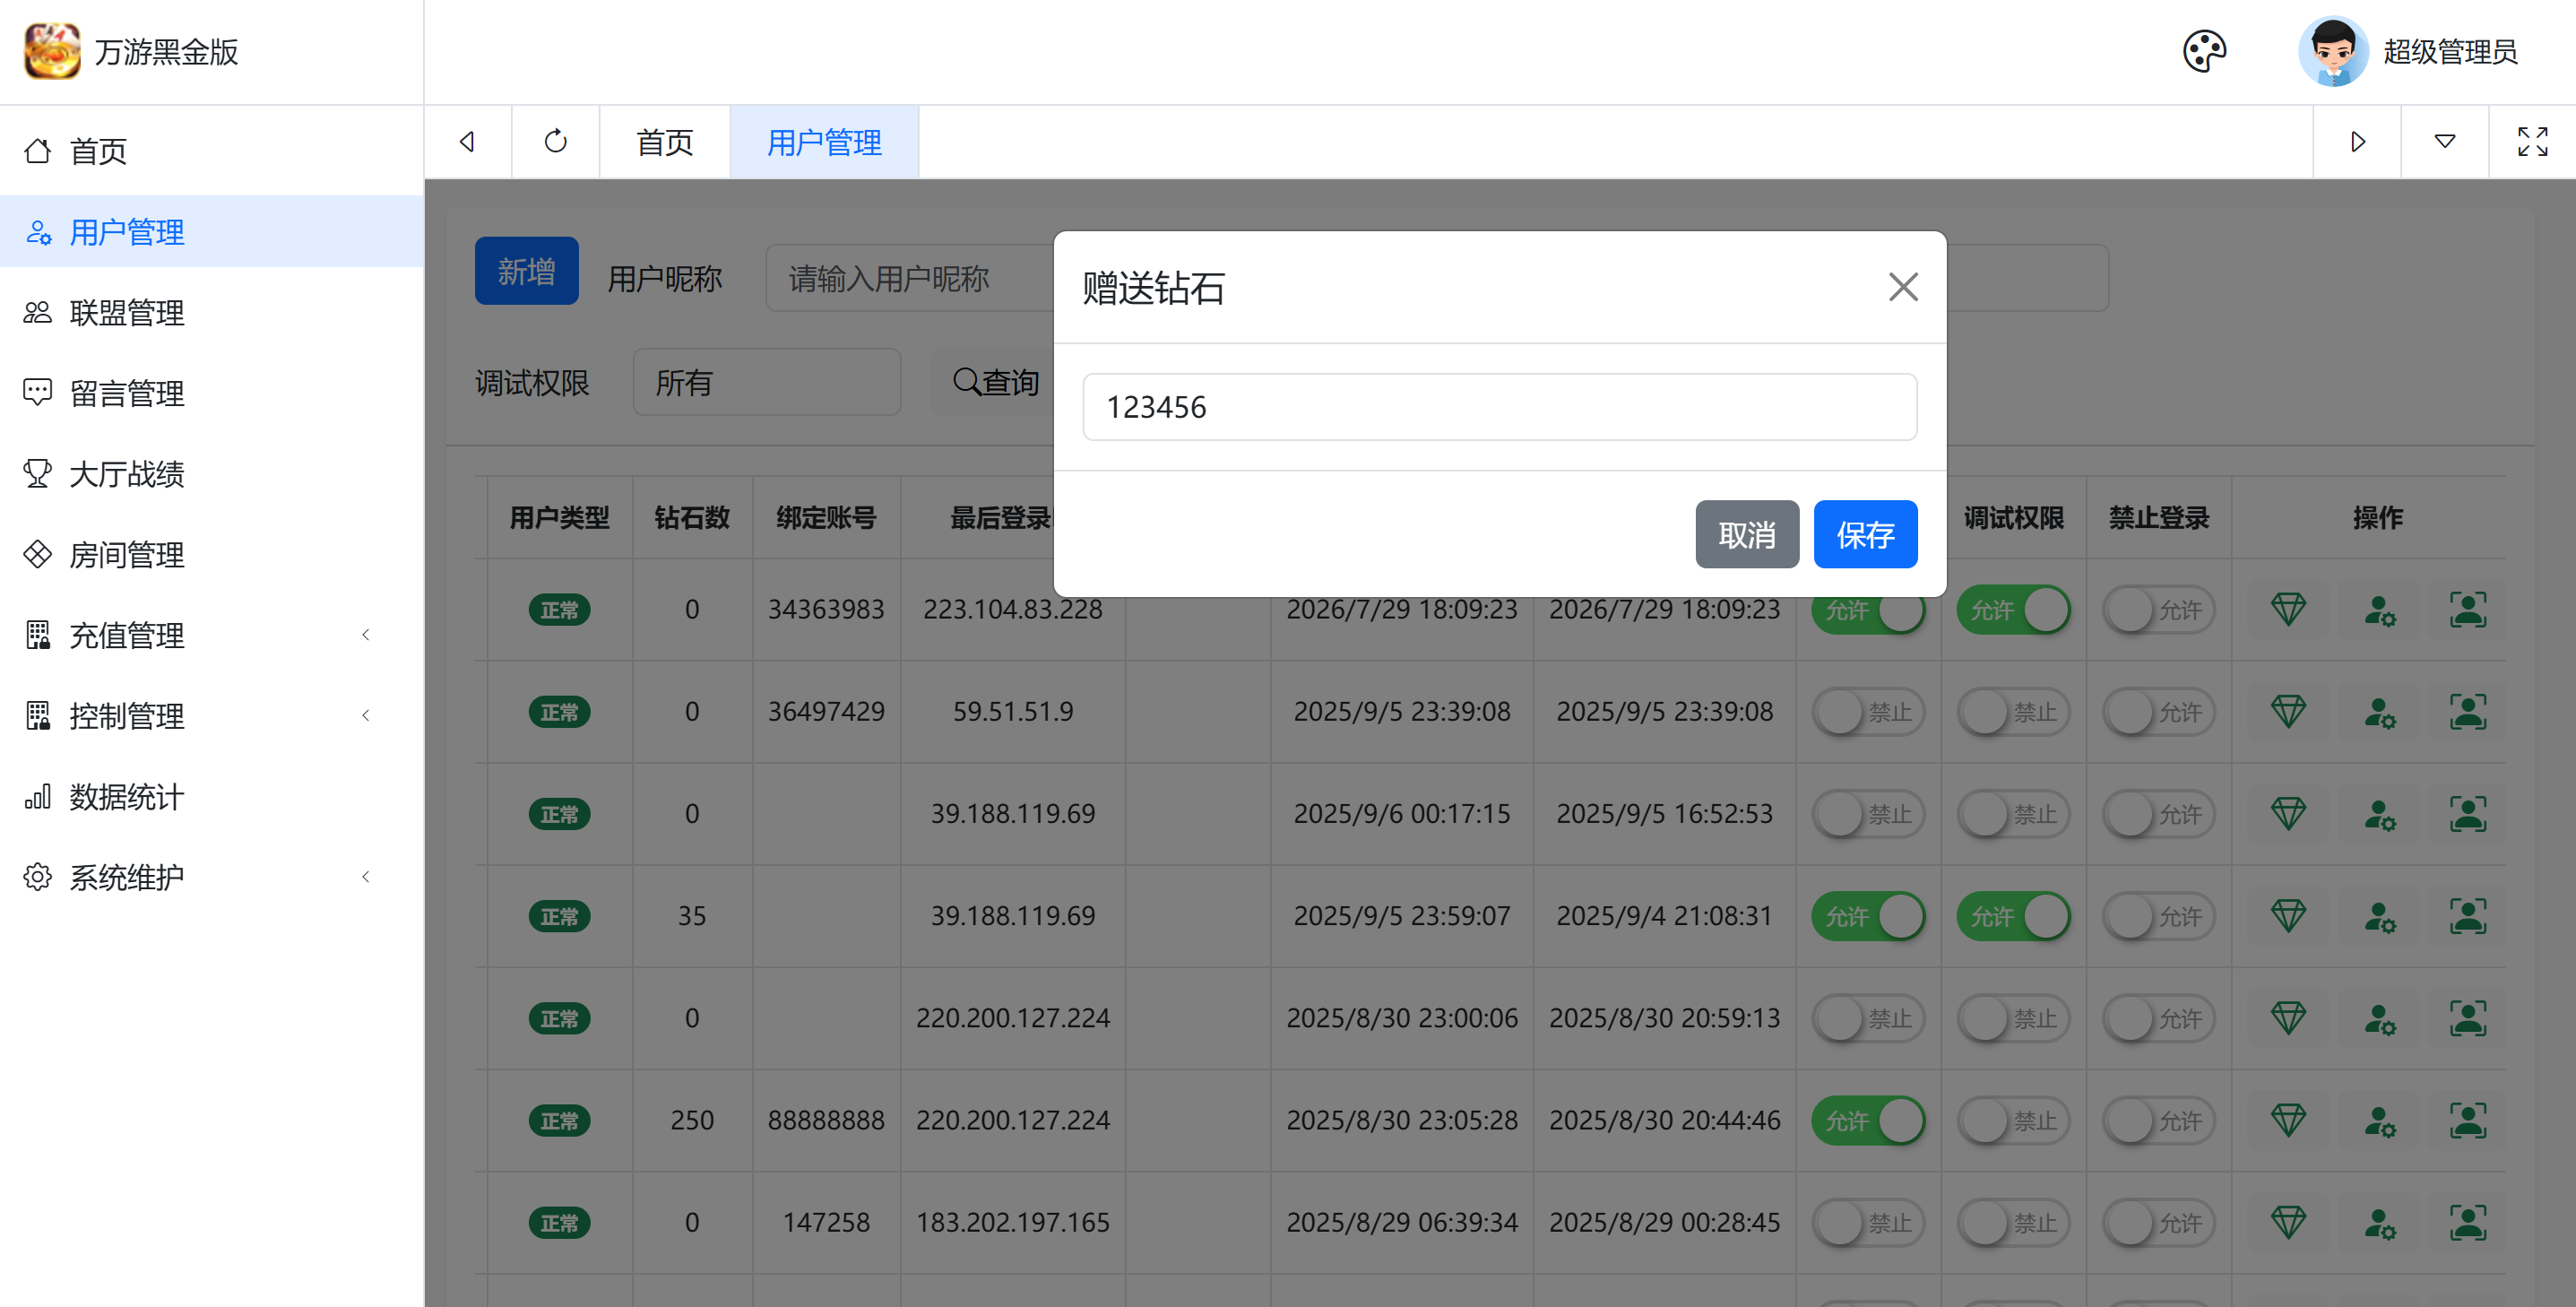Click the tab scroll-right arrow
Image resolution: width=2576 pixels, height=1307 pixels.
coord(2357,142)
